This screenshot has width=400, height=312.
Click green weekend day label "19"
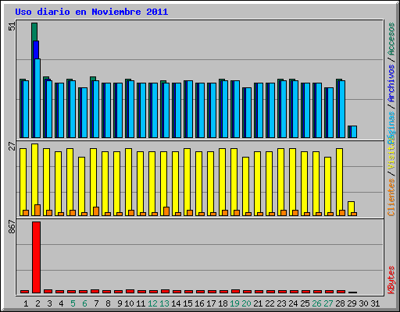[x=234, y=303]
